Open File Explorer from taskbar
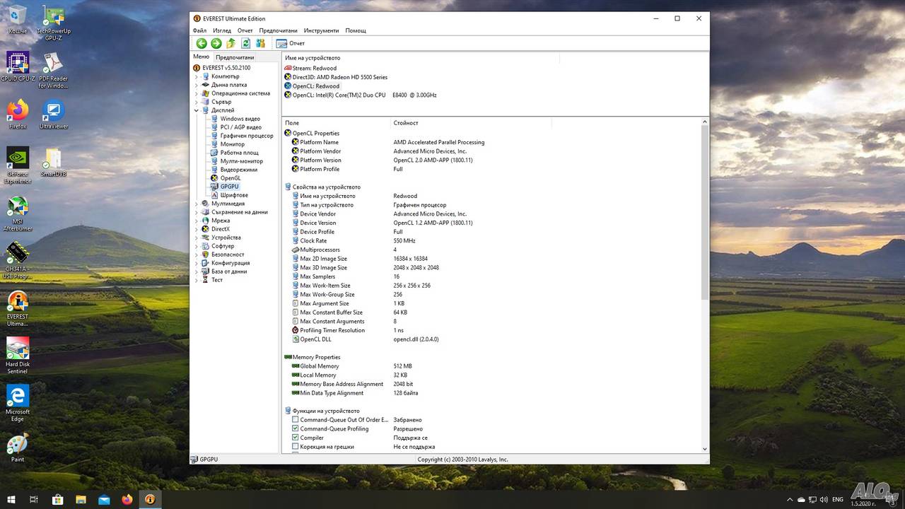905x509 pixels. coord(81,499)
